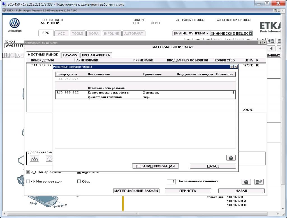Open help in the Ремонтный комплект dialog
This screenshot has width=287, height=218.
point(232,67)
